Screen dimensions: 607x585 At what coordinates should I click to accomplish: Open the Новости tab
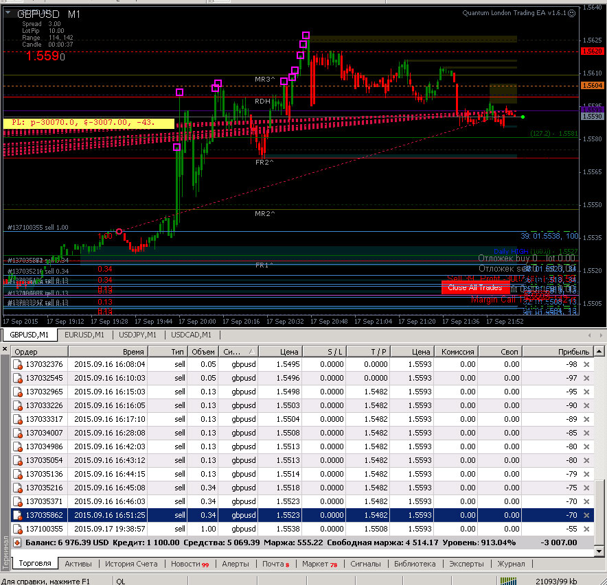tap(190, 564)
